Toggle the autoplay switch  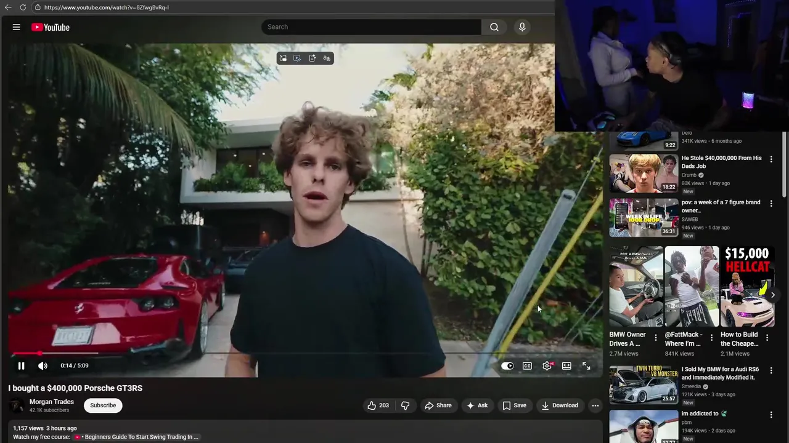point(507,365)
